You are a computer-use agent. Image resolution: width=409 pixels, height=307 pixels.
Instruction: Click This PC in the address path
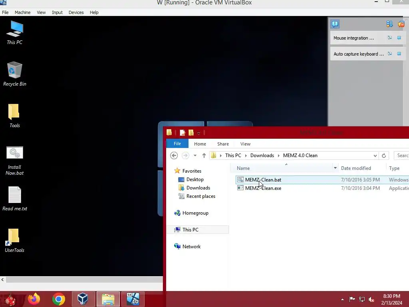(233, 155)
